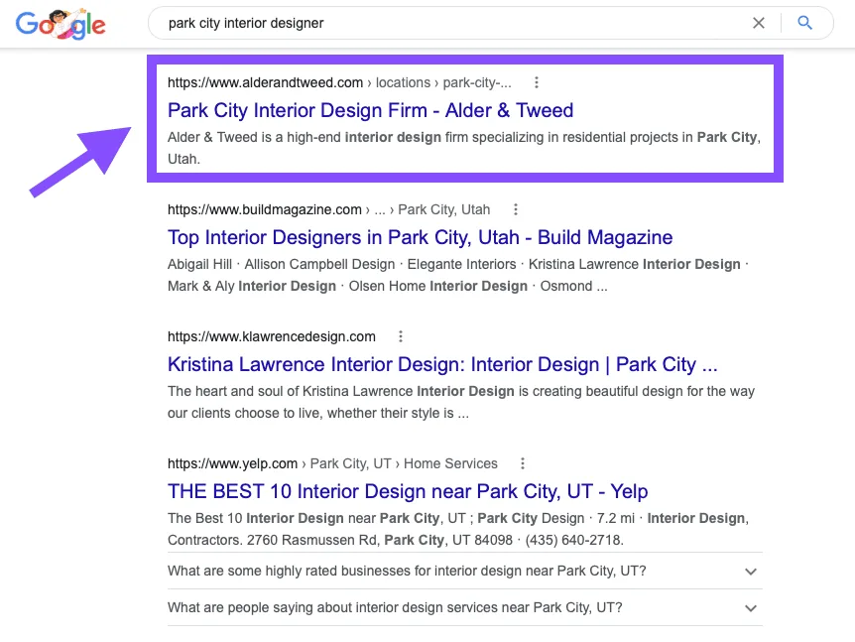Click the buildmagazine.com URL breadcrumb
855x642 pixels.
328,209
